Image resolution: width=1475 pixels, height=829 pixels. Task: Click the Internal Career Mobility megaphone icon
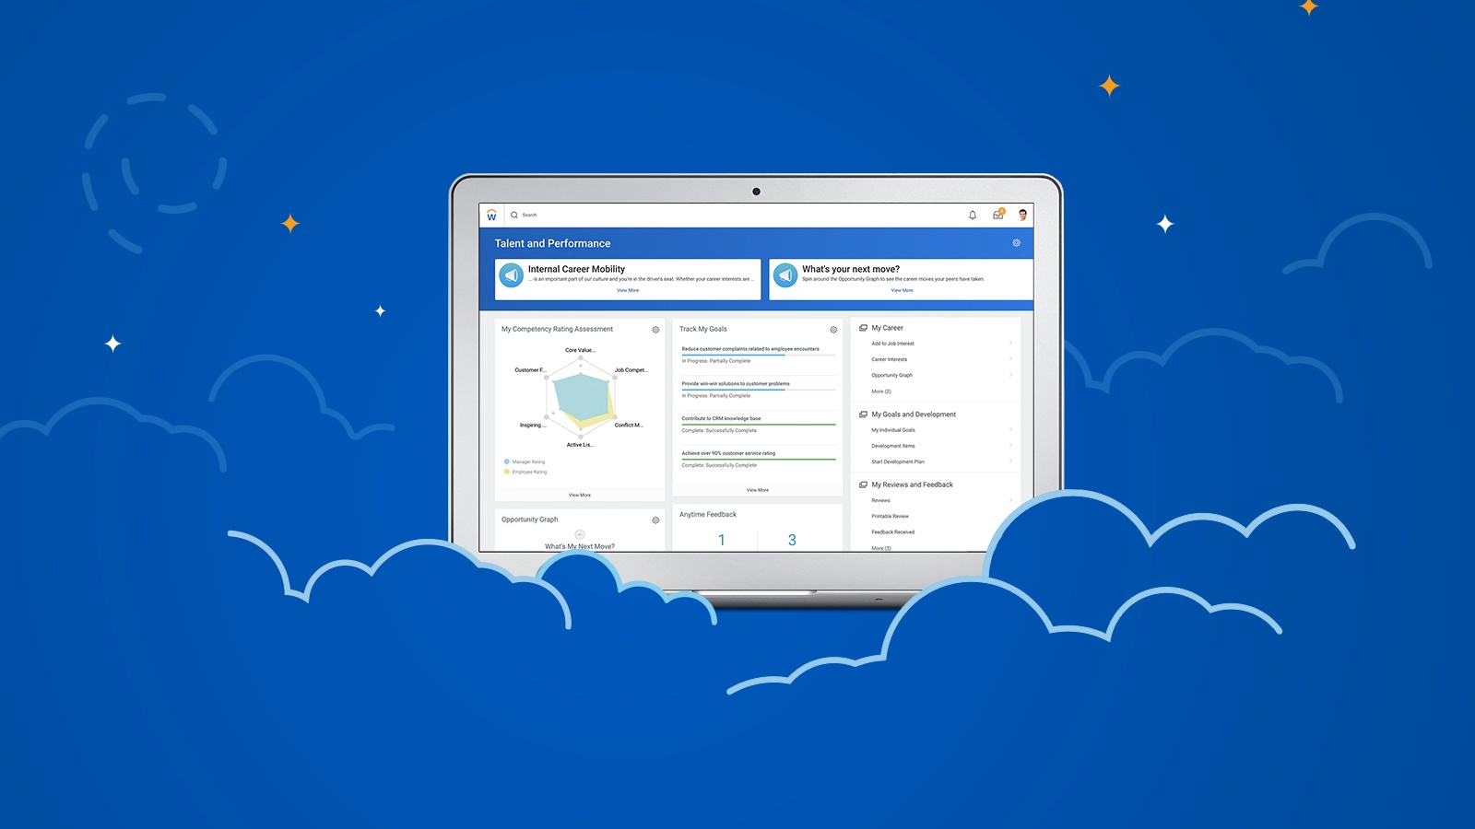512,275
